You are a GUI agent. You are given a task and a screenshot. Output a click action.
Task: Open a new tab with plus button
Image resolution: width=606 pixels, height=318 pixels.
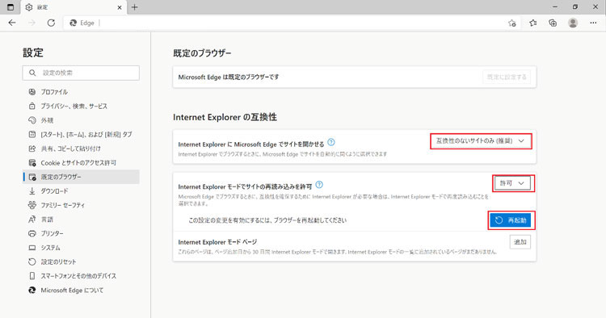point(134,7)
